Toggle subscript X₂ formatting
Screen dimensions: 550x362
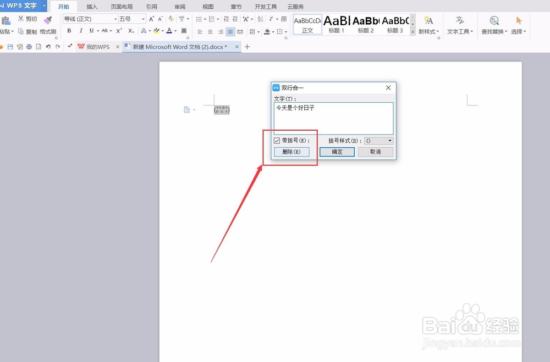click(131, 31)
